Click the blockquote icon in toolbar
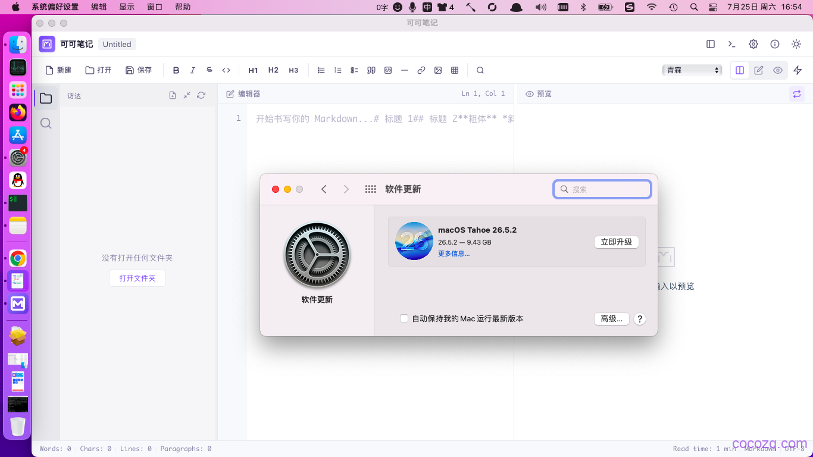Screen dimensions: 813x457 pos(371,70)
